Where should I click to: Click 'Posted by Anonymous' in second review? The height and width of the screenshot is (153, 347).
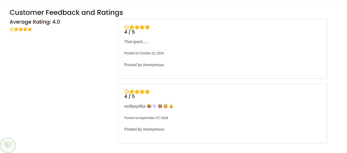pos(144,129)
